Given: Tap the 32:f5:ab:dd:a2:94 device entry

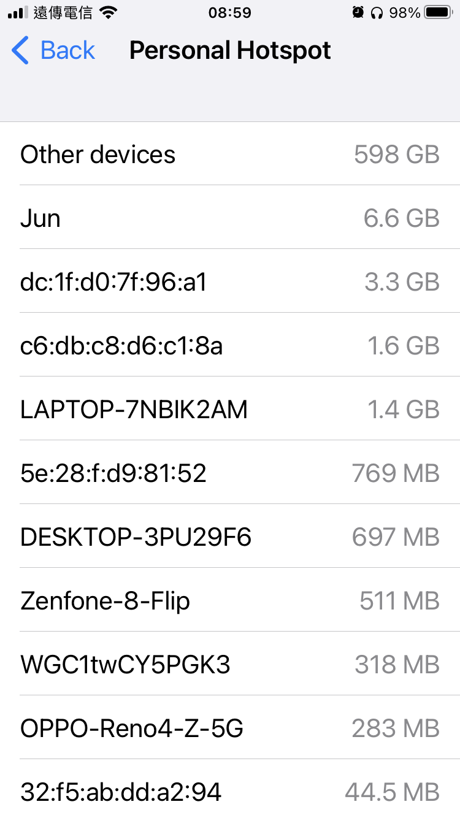Looking at the screenshot, I should point(230,792).
